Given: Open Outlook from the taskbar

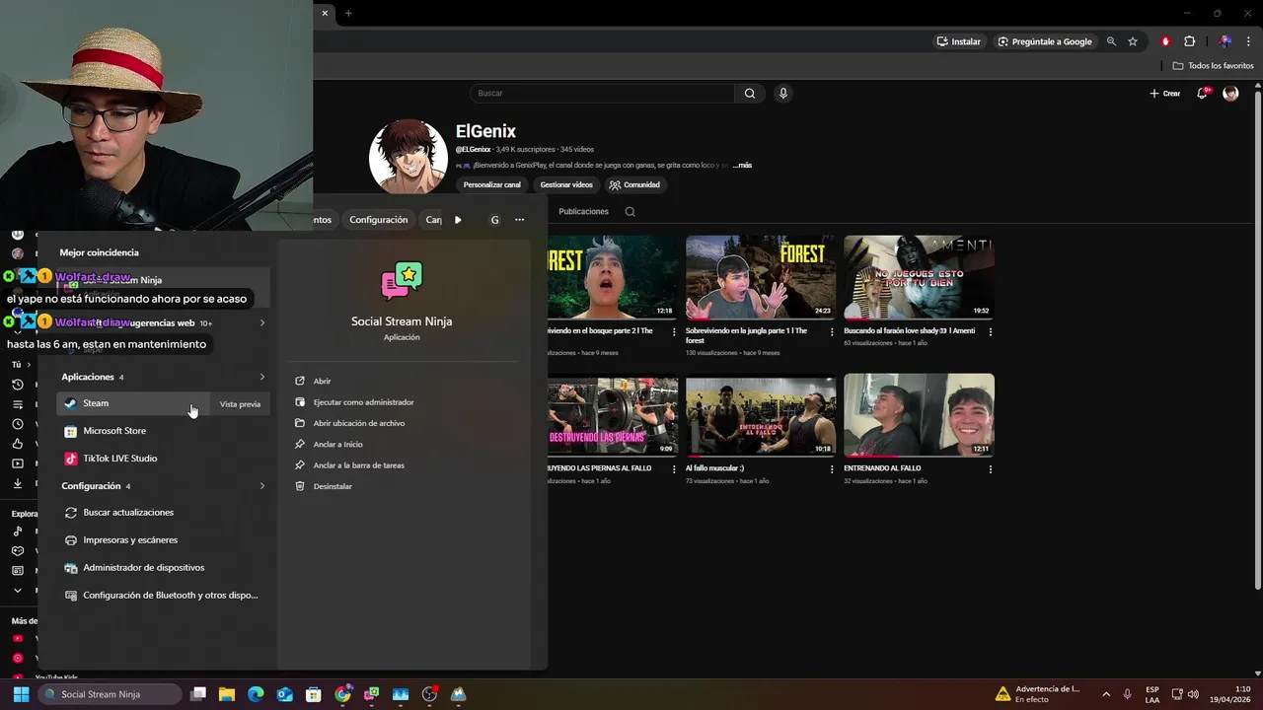Looking at the screenshot, I should pyautogui.click(x=285, y=694).
